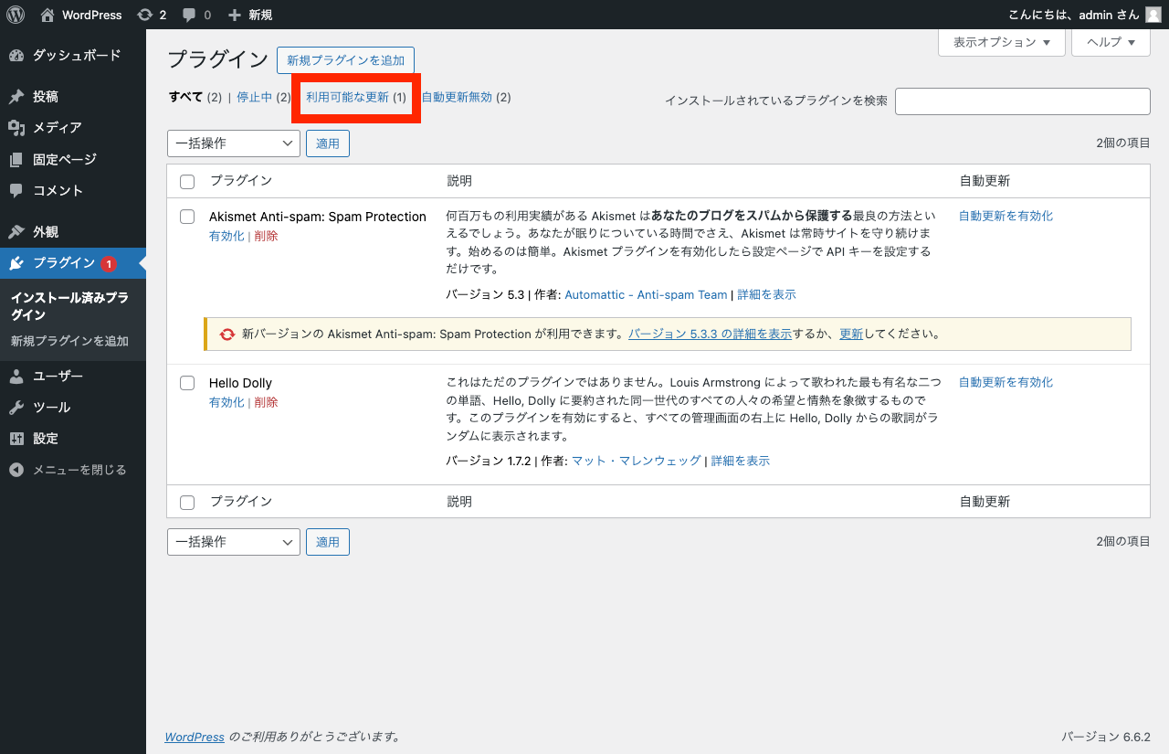Image resolution: width=1169 pixels, height=754 pixels.
Task: Open the top 一括操作 bulk actions dropdown
Action: click(234, 143)
